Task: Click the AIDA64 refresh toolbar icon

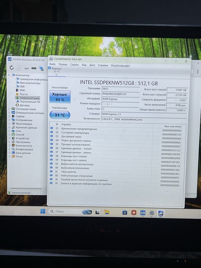Action: click(x=11, y=68)
